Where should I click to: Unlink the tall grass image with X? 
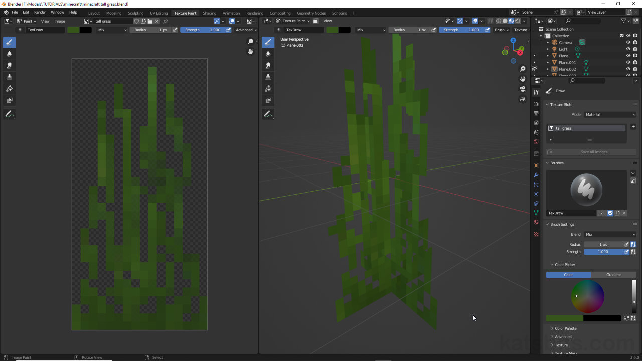click(156, 21)
